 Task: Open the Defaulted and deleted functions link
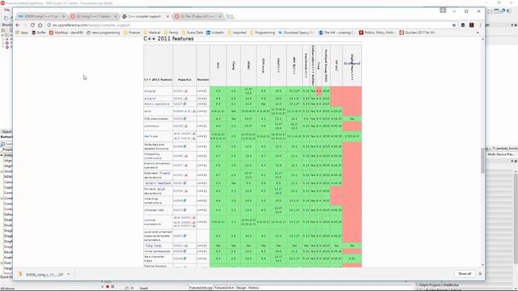click(x=155, y=146)
